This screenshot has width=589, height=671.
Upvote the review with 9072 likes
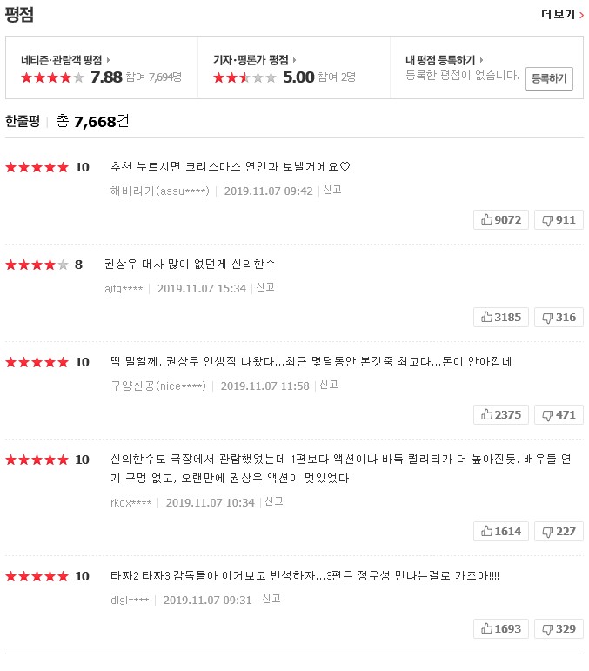point(500,220)
